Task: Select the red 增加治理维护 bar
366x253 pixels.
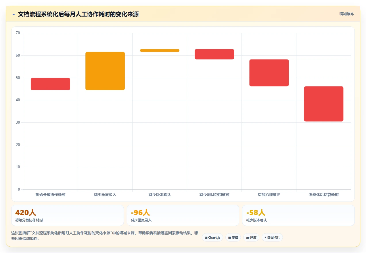Action: click(x=269, y=73)
